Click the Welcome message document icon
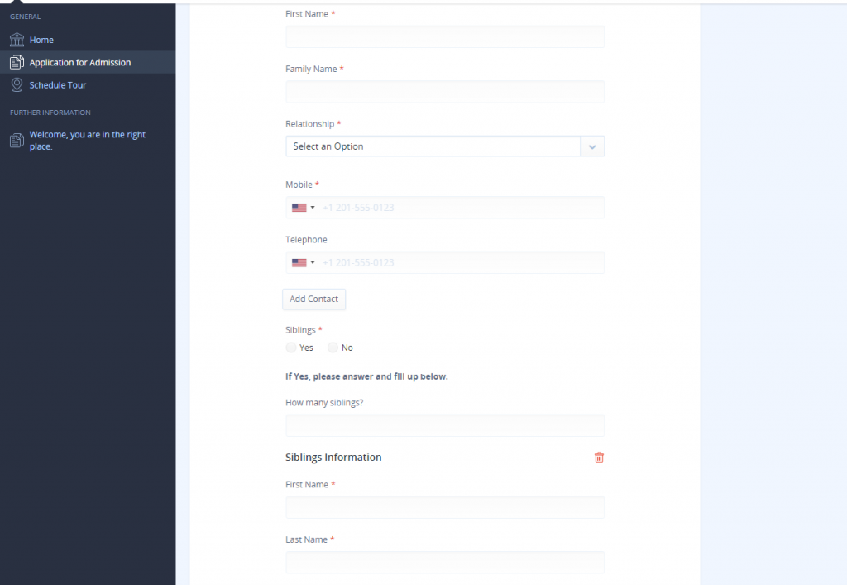Screen dimensions: 847x585 [x=17, y=141]
